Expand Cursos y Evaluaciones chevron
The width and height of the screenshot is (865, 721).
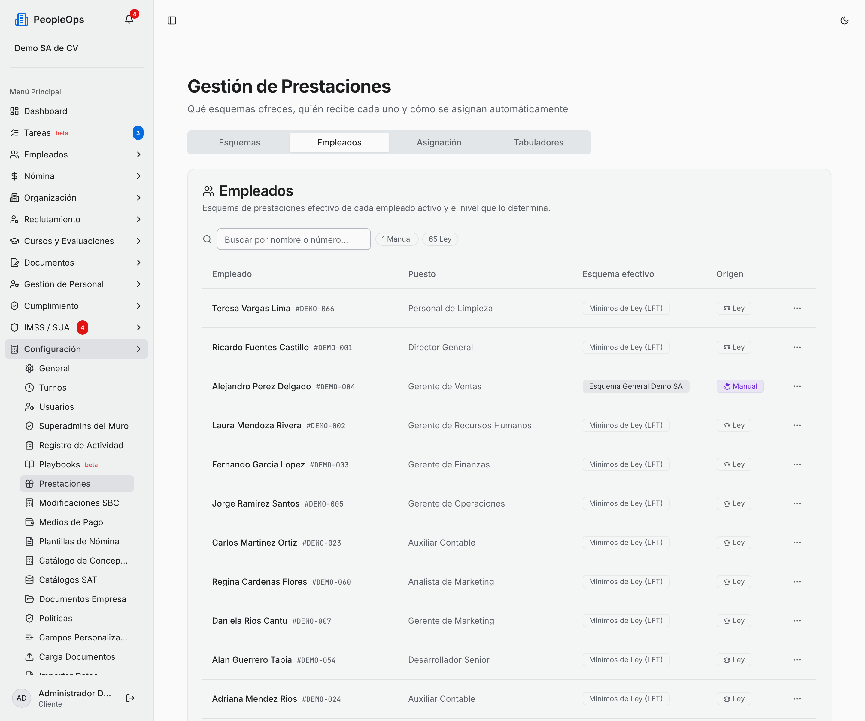click(139, 241)
